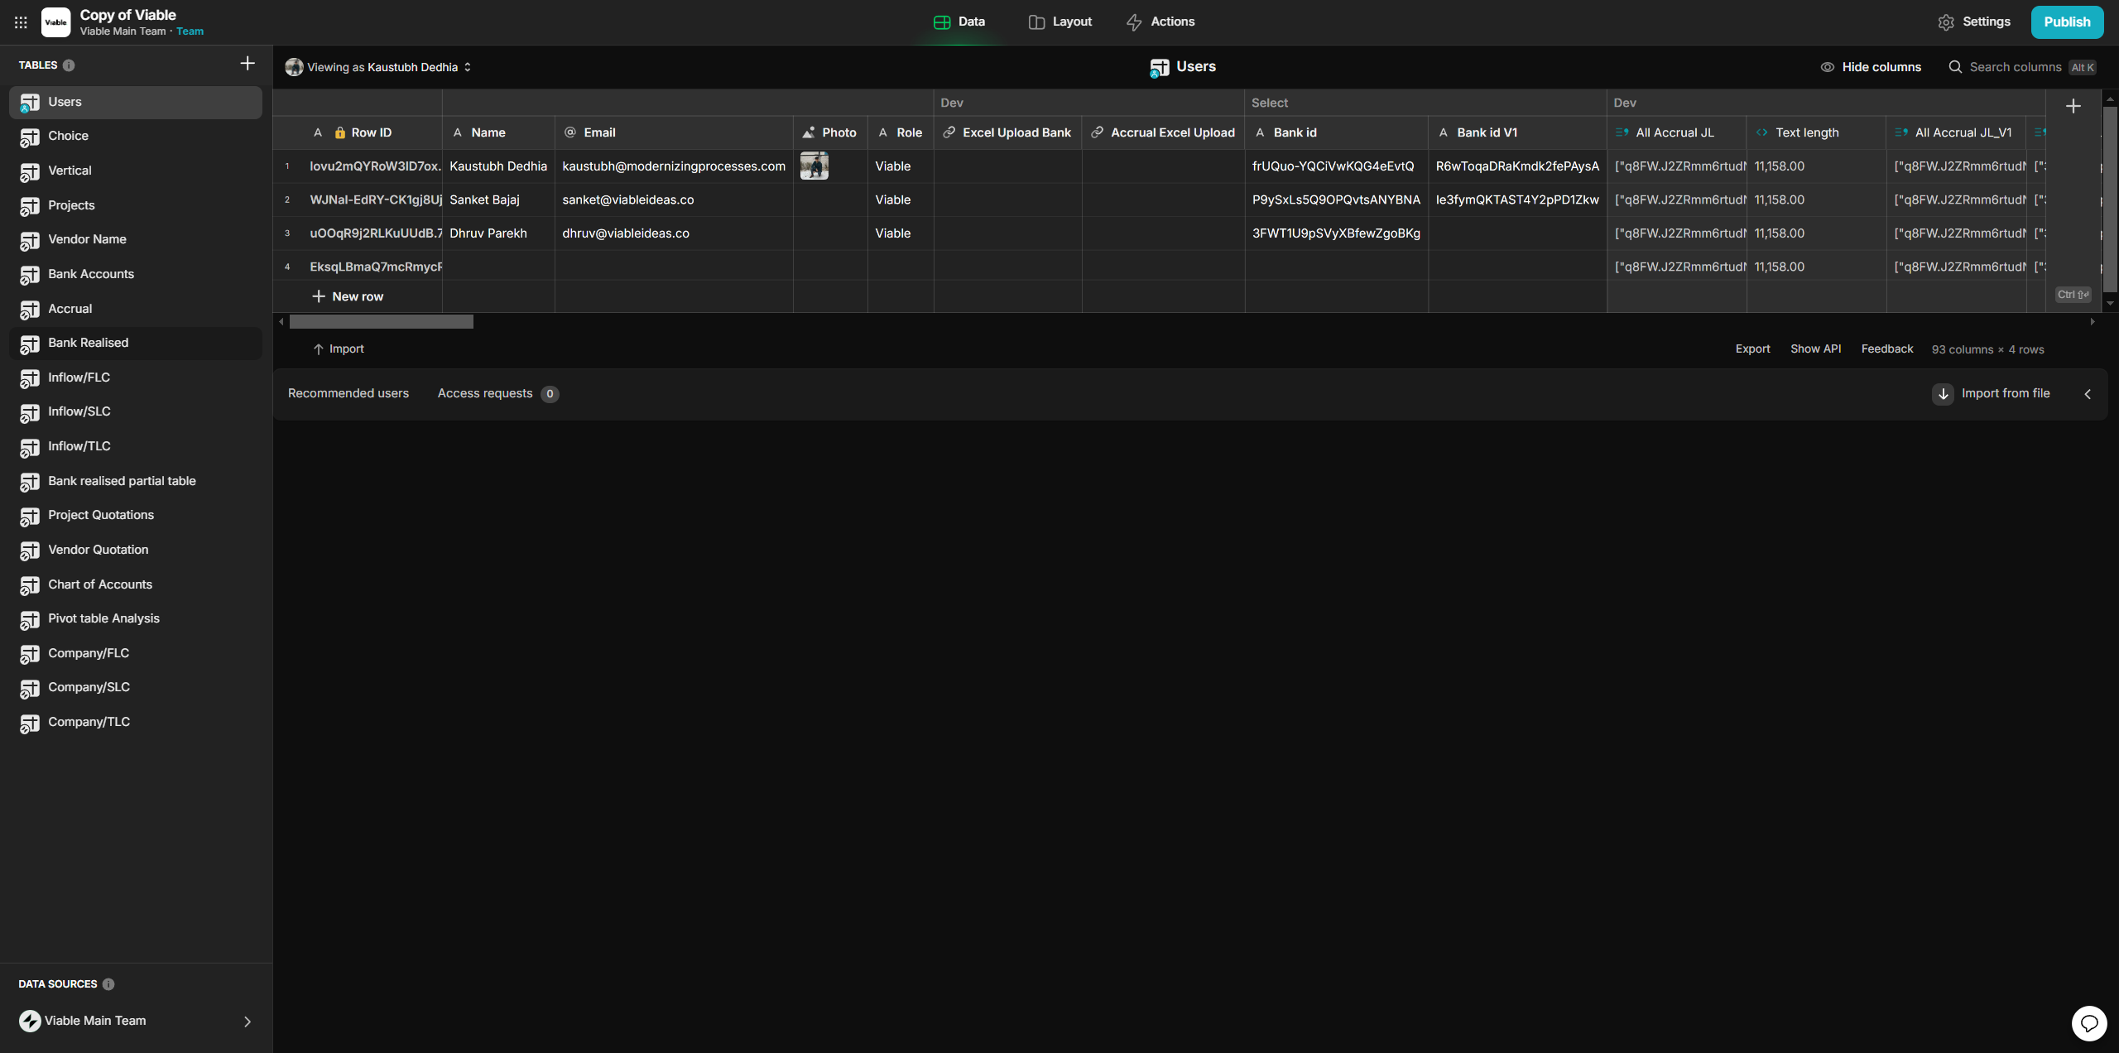Click Kaustubh Dedhia's photo thumbnail

click(814, 166)
